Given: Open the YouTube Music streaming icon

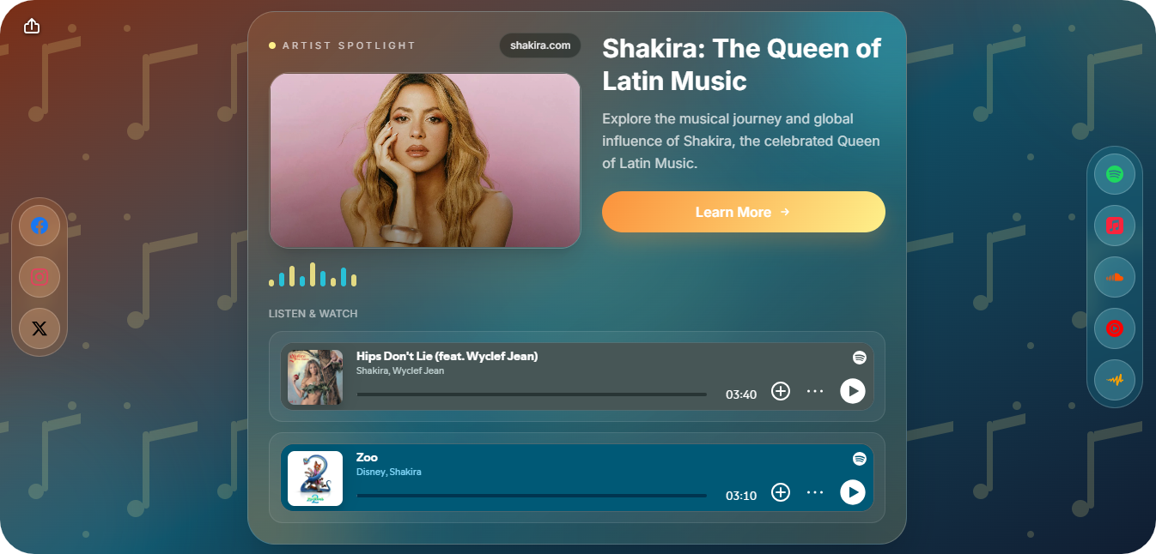Looking at the screenshot, I should pos(1115,328).
